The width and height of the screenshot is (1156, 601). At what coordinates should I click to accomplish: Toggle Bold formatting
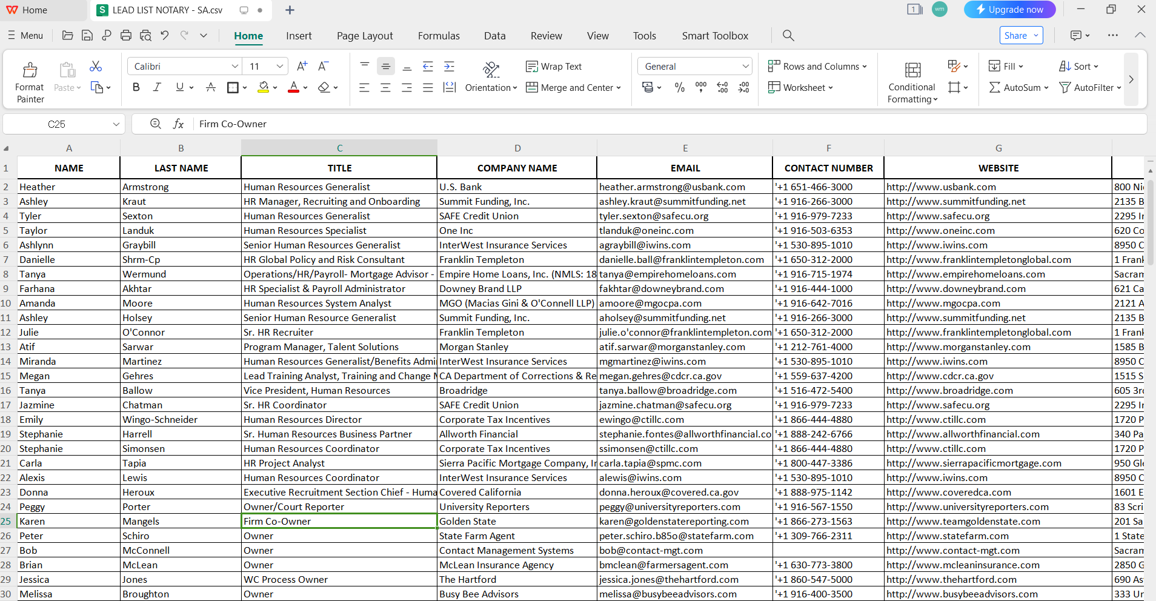coord(136,87)
